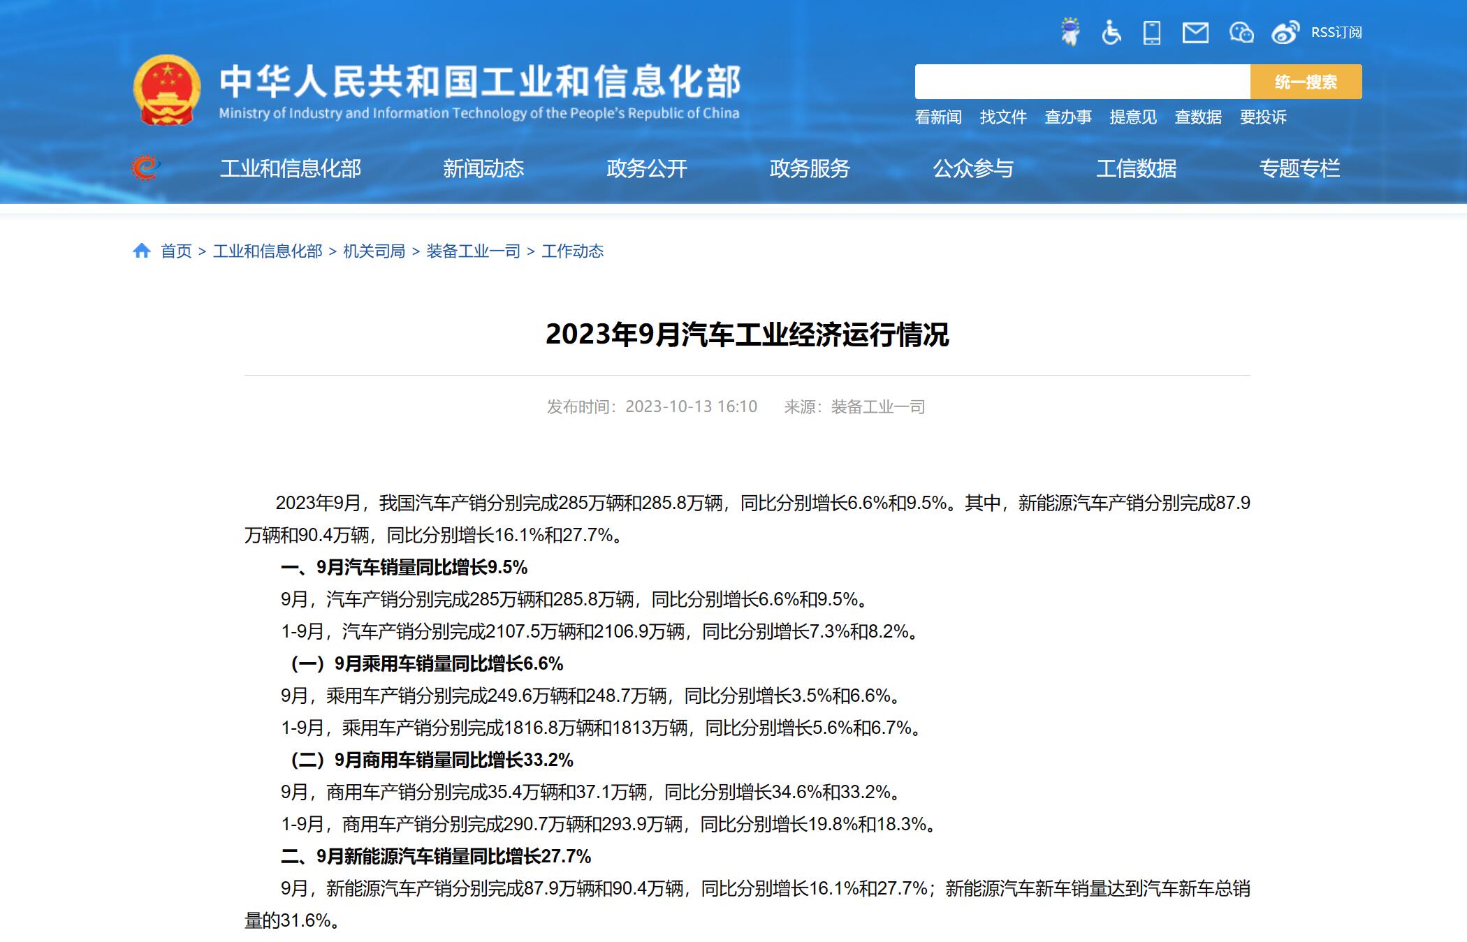Go to 机关司局 in breadcrumb
This screenshot has height=942, width=1467.
tap(374, 251)
